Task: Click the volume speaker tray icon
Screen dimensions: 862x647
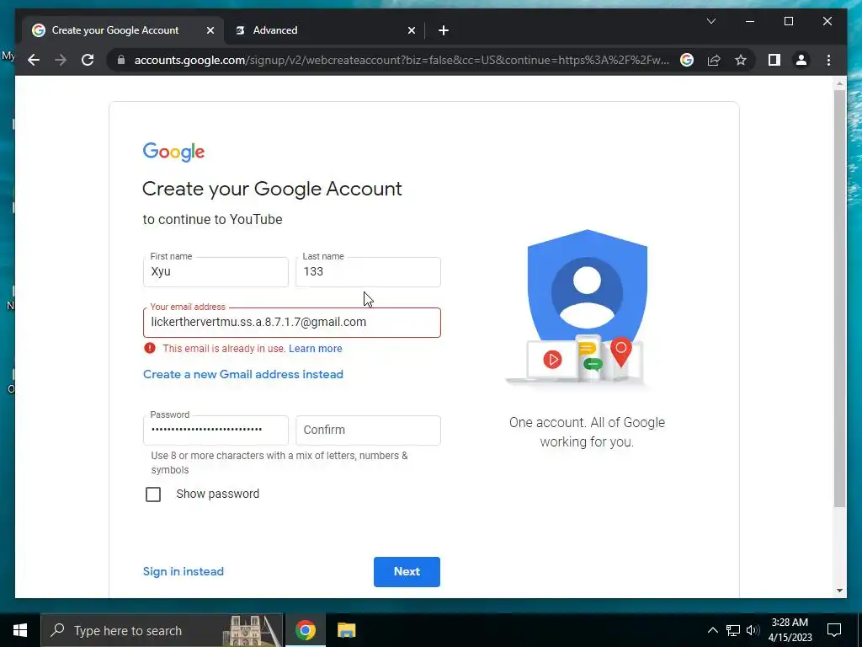Action: (753, 630)
